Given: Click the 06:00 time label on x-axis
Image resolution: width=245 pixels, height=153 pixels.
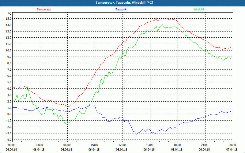Looking at the screenshot, I should tap(67, 145).
